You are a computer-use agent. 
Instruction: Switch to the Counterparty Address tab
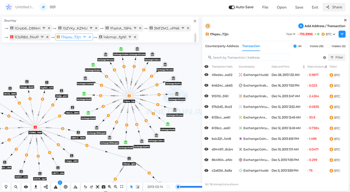(x=222, y=46)
